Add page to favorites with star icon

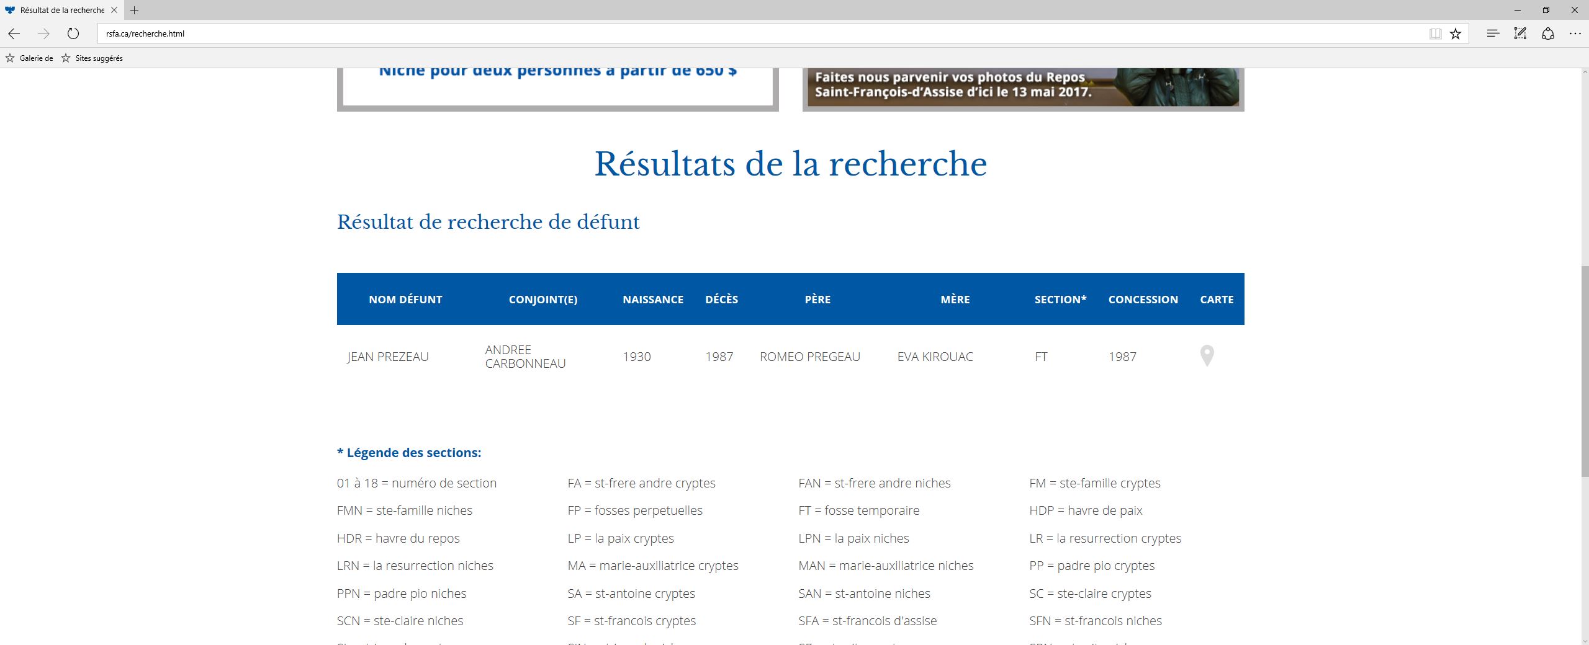(x=1456, y=33)
